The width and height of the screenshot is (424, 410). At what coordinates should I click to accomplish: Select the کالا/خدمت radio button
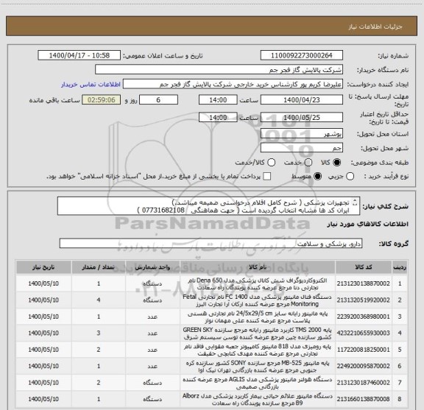(x=271, y=162)
